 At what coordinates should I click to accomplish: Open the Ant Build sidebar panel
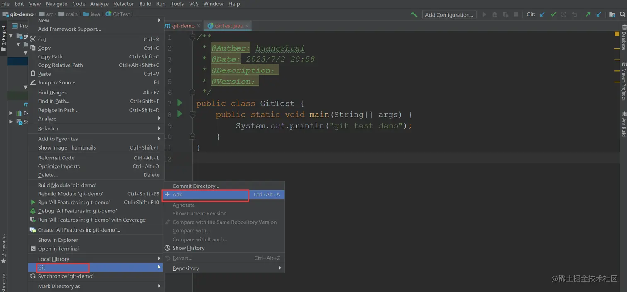624,124
